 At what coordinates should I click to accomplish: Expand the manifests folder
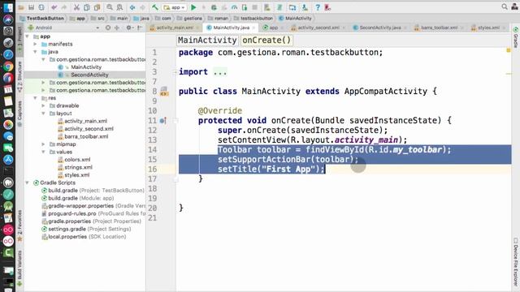click(36, 44)
